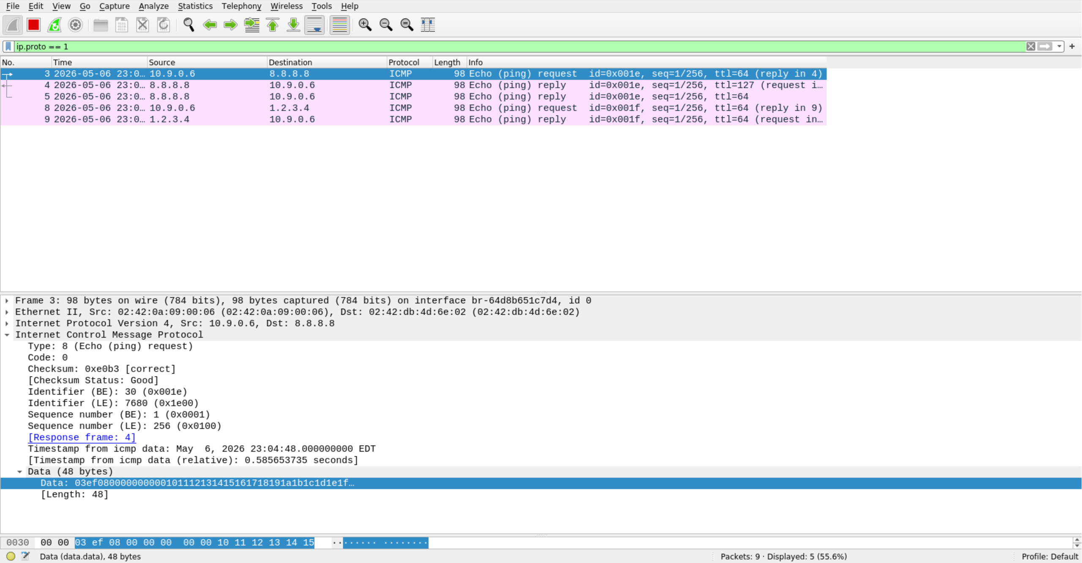Click Profile: Default in status bar

(x=1050, y=556)
